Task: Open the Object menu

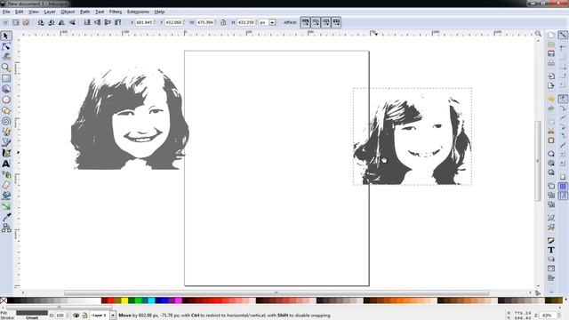Action: click(x=68, y=12)
